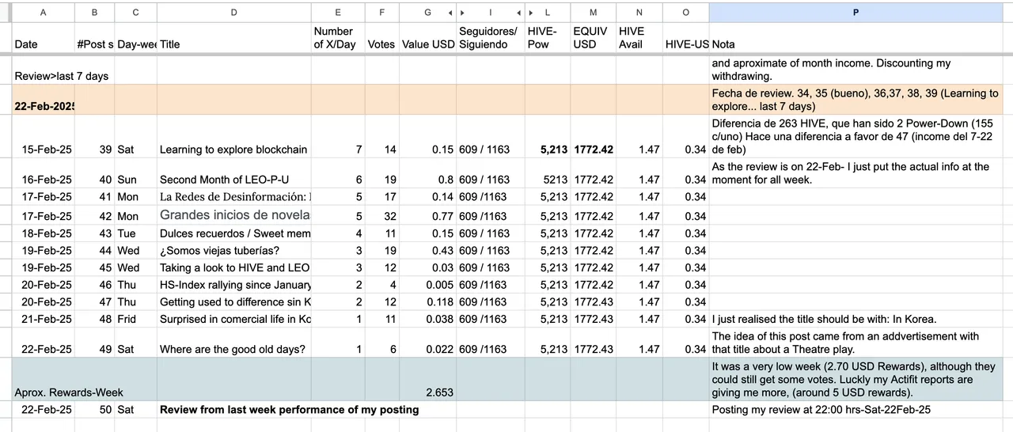Click the 'Value USD' header cell
Image resolution: width=1013 pixels, height=432 pixels.
[x=427, y=37]
